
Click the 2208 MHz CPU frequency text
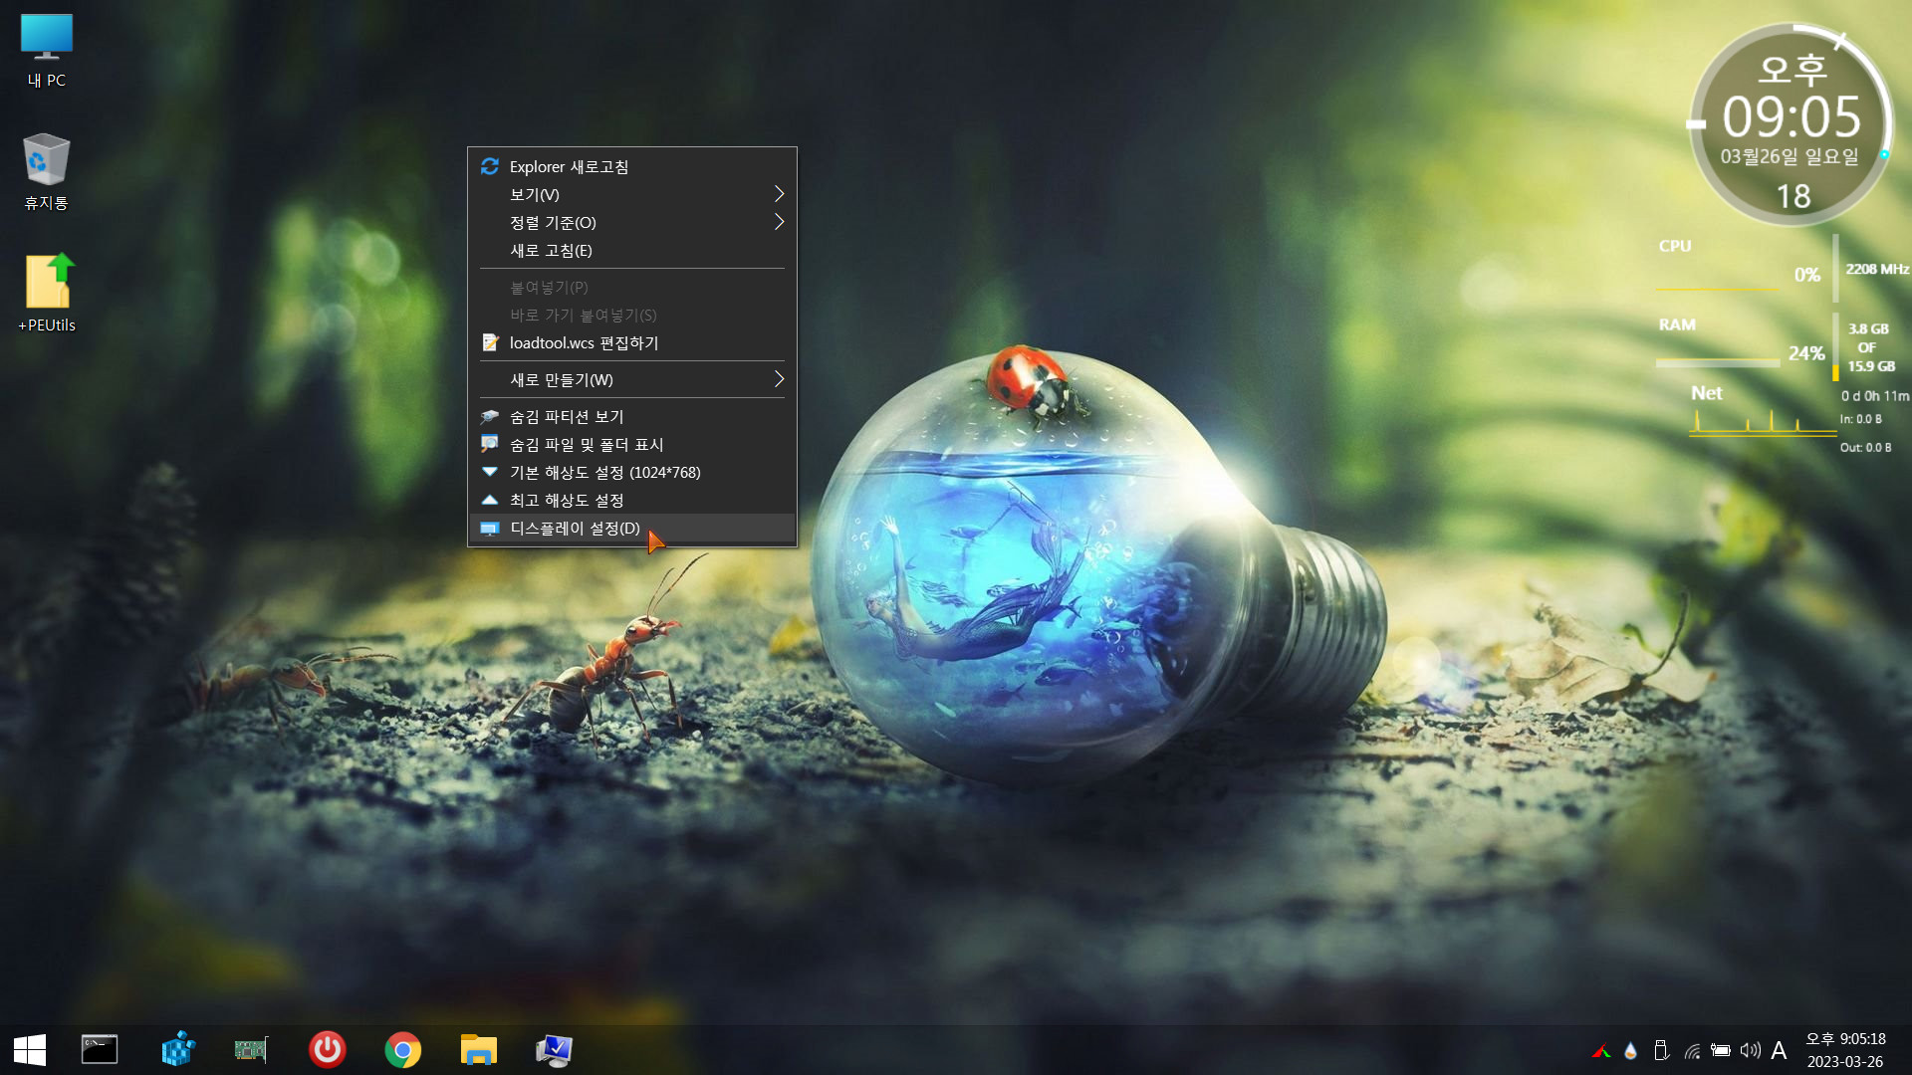tap(1877, 269)
